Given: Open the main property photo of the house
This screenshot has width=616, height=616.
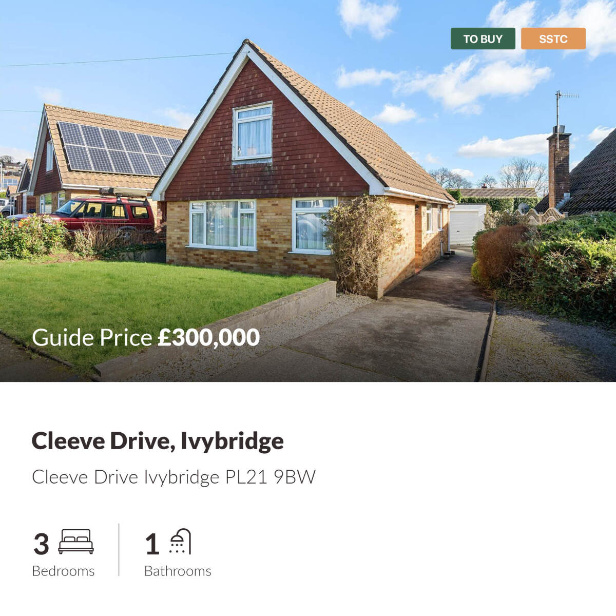Looking at the screenshot, I should click(308, 191).
